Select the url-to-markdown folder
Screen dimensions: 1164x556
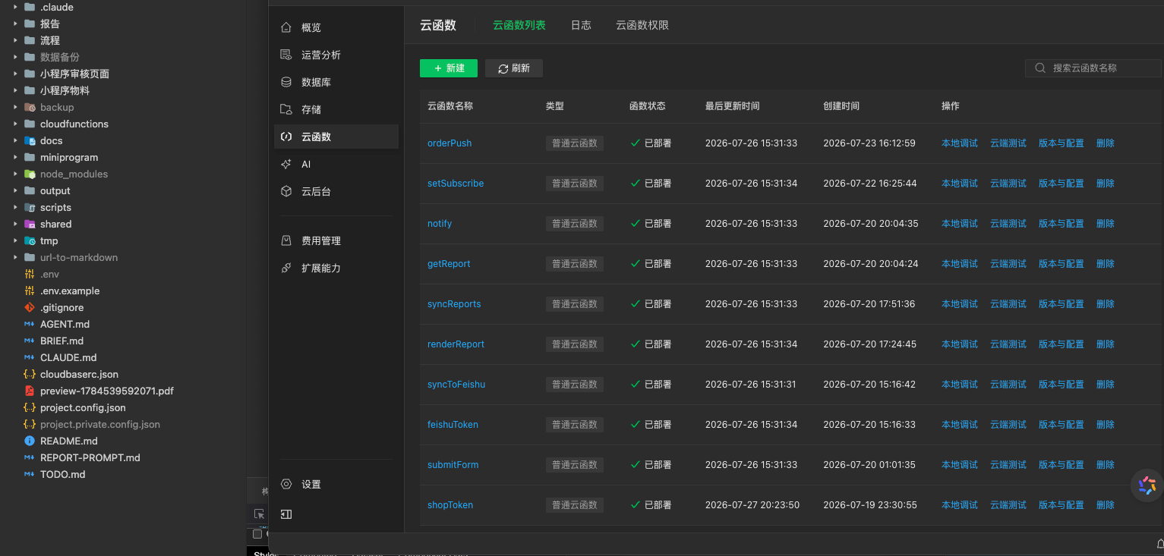tap(79, 257)
